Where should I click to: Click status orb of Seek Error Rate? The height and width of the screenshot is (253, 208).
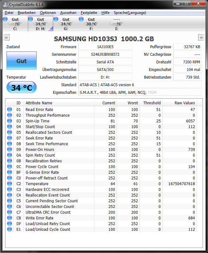(x=10, y=138)
